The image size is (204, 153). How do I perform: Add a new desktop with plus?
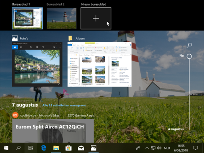point(96,18)
